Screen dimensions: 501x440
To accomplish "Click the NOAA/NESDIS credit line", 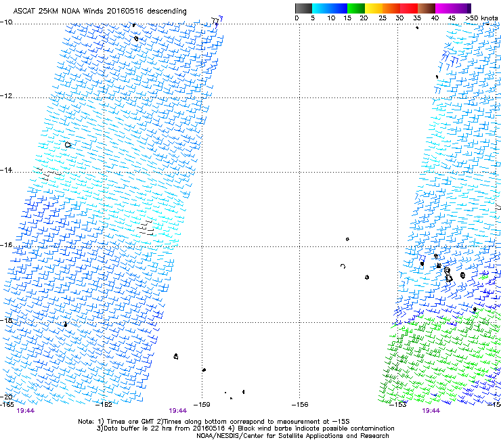I will [292, 436].
